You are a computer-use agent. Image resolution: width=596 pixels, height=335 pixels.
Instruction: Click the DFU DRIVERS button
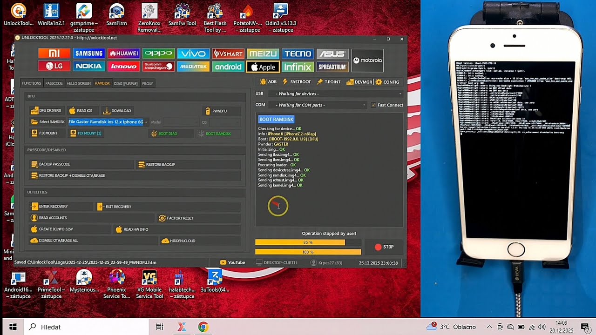coord(46,111)
